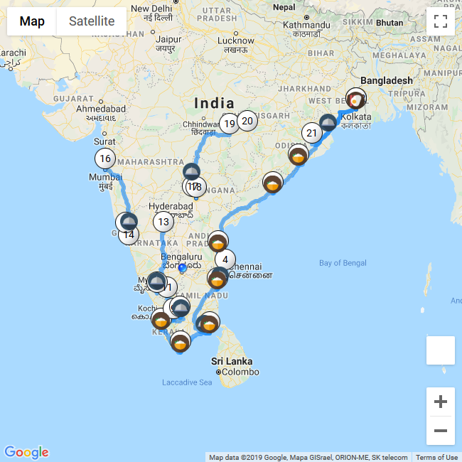Screen dimensions: 462x462
Task: Click numbered marker 19 near Chhindwara
Action: click(230, 124)
